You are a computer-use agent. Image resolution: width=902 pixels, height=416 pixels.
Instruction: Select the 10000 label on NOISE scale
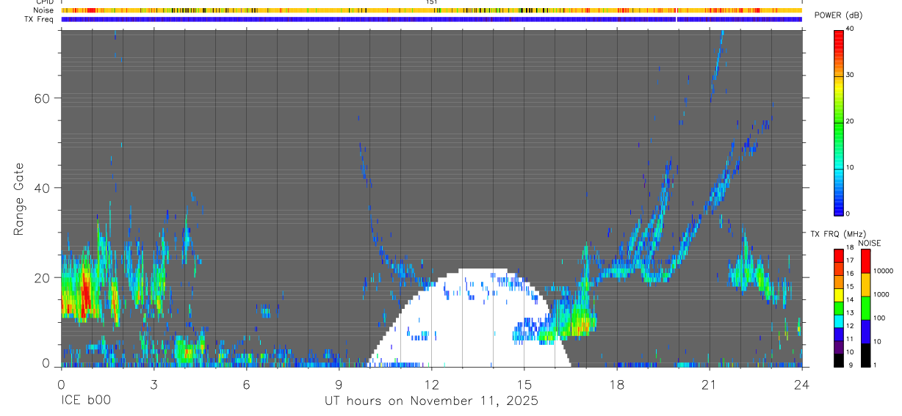click(x=882, y=271)
